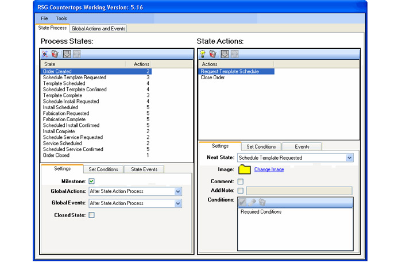Select the Service Scheduled state row
The width and height of the screenshot is (406, 263).
click(96, 143)
